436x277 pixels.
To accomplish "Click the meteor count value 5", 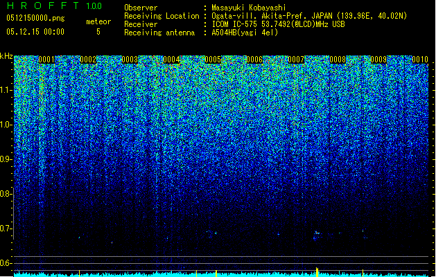I will [98, 32].
